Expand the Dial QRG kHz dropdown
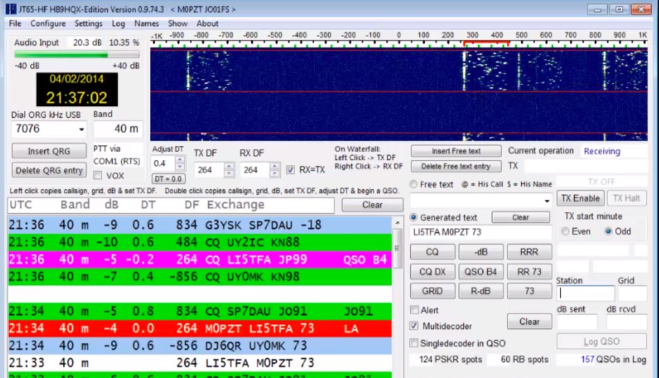Image resolution: width=659 pixels, height=378 pixels. pos(81,129)
